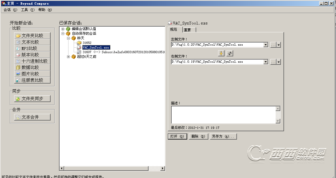Browse for the right file with the ... button
Screen dimensions: 336x178
coord(273,62)
